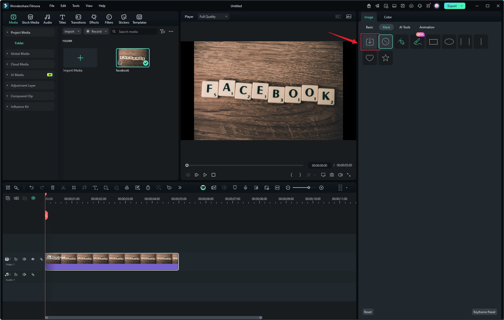
Task: Choose the heart mask shape
Action: coord(369,58)
